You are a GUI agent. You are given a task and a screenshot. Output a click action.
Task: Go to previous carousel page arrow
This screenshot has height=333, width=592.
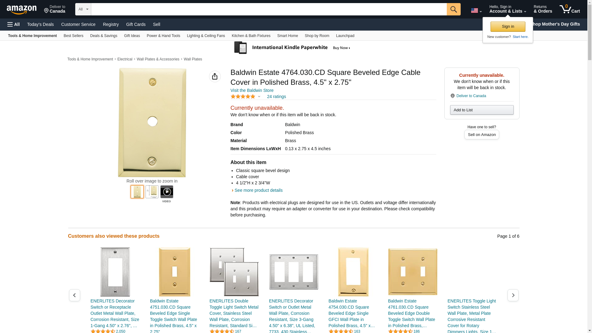(74, 295)
